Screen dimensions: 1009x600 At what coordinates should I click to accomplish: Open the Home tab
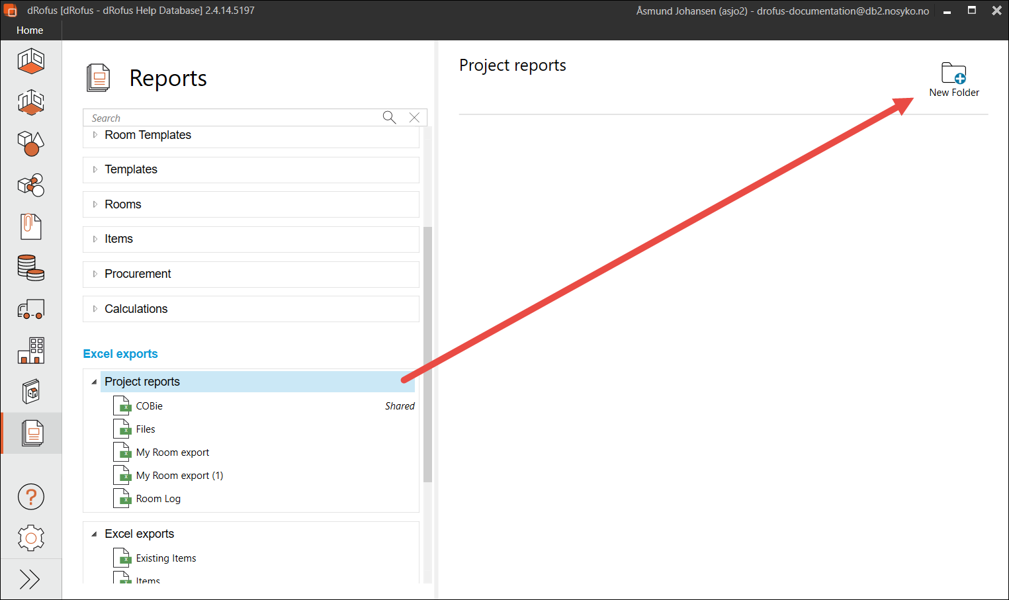[x=30, y=30]
